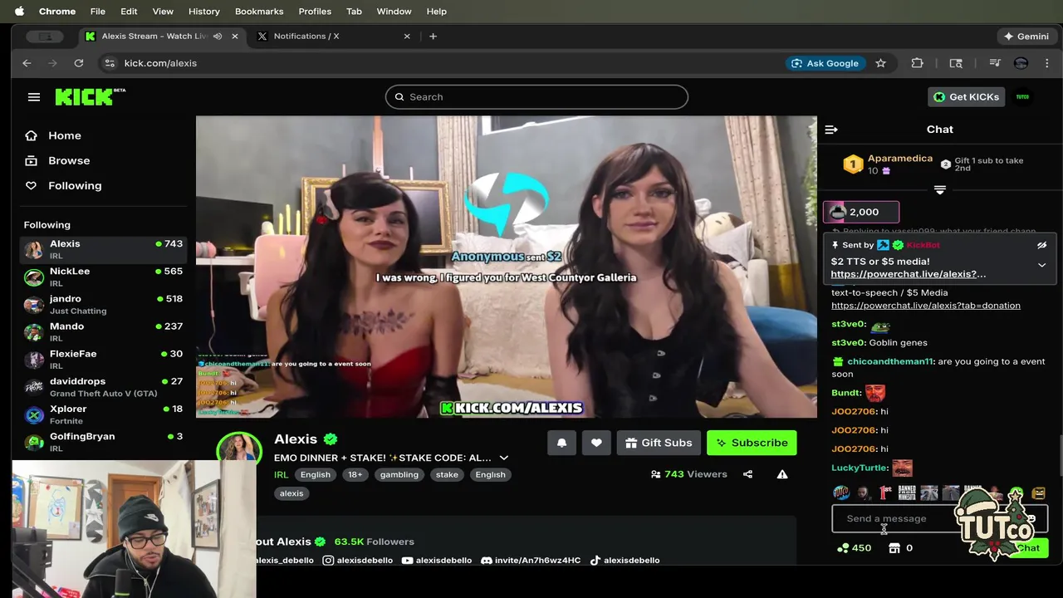Click the 2,000 gifted reward badge
This screenshot has width=1063, height=598.
(861, 213)
